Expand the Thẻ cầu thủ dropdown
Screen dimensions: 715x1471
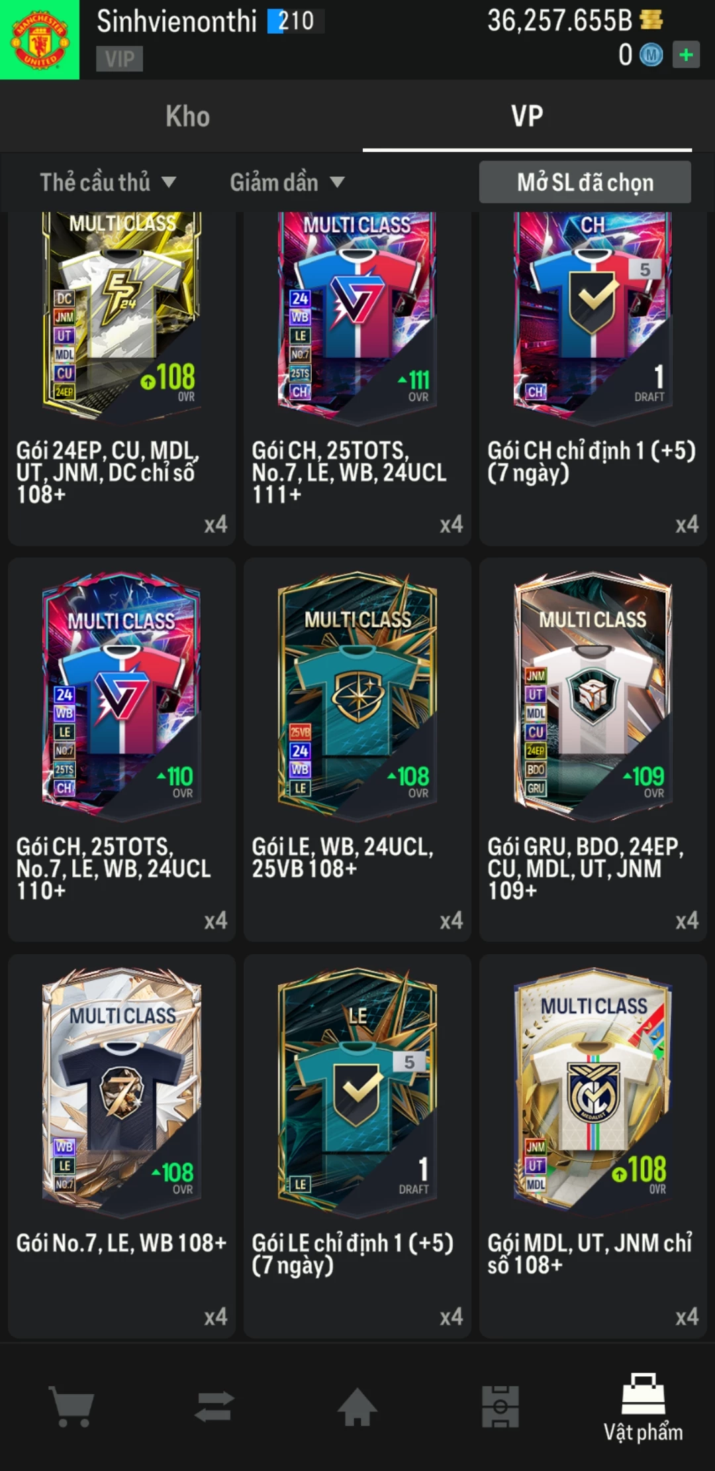tap(108, 182)
